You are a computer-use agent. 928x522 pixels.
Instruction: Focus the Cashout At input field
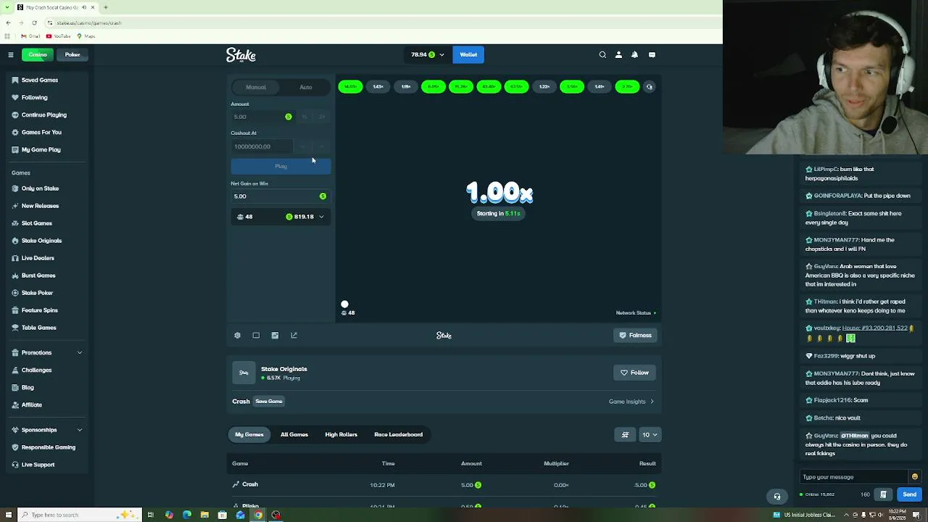[x=262, y=146]
